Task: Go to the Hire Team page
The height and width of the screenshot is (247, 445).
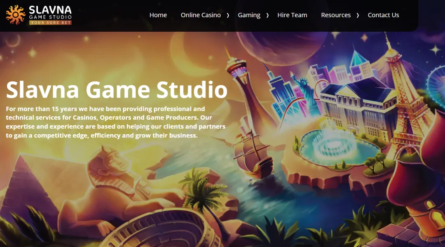Action: (292, 15)
